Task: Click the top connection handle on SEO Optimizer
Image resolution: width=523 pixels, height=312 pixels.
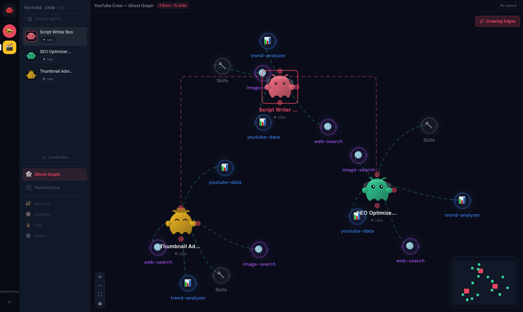Action: click(377, 175)
